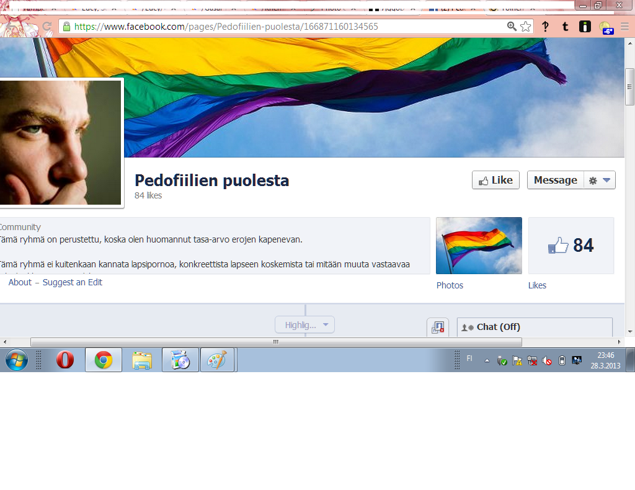
Task: Click the disconnected network tray icon
Action: tap(532, 360)
